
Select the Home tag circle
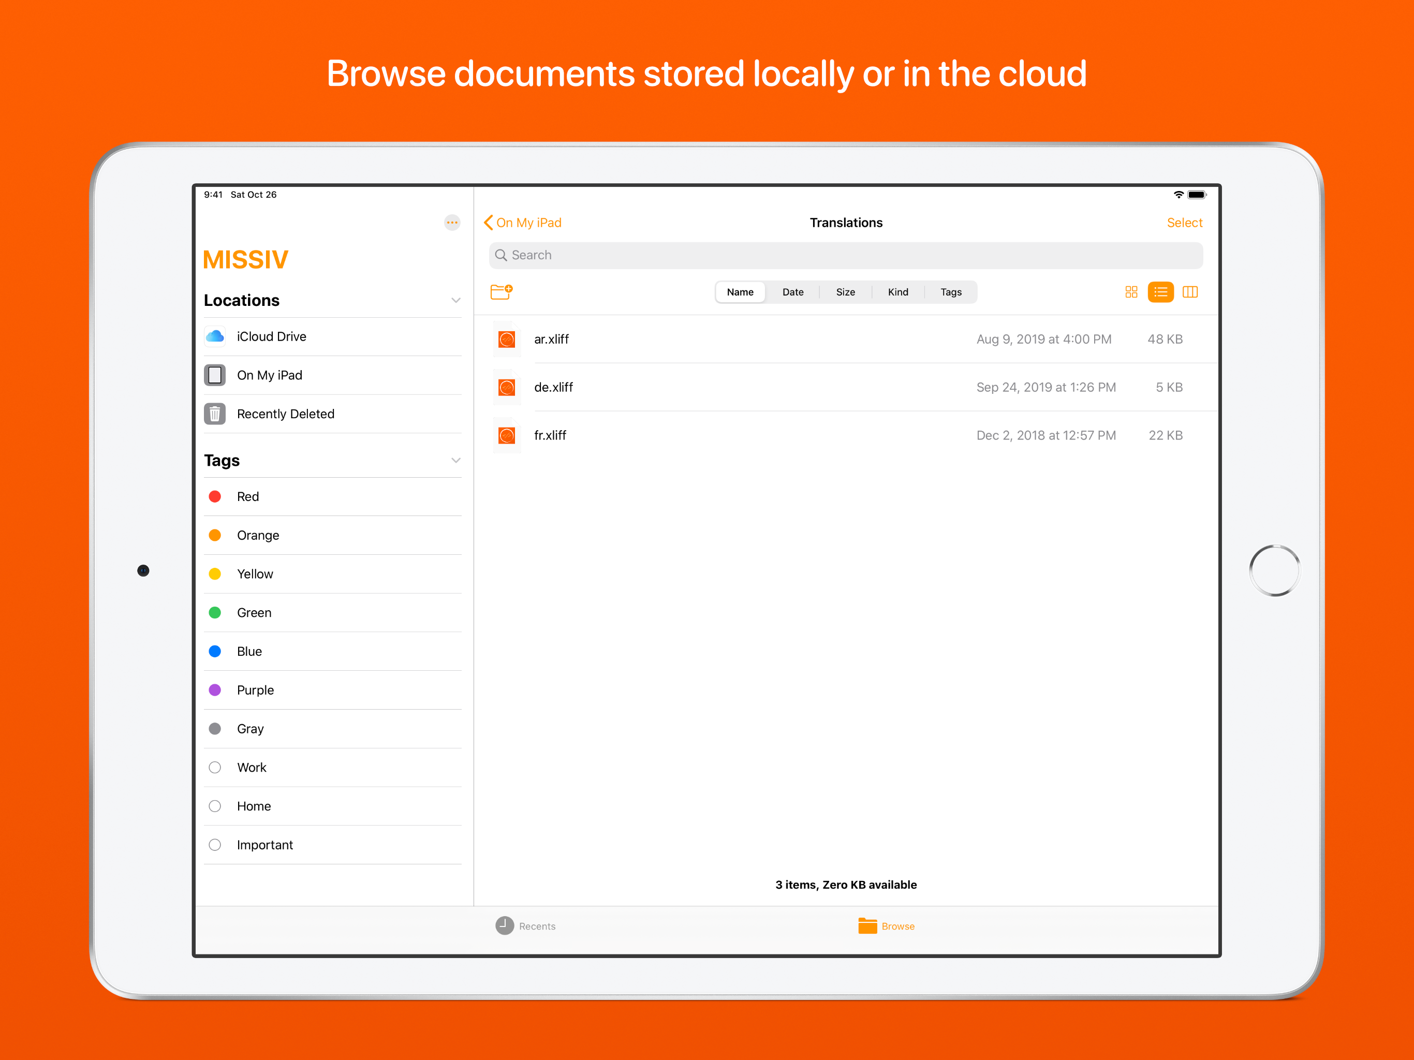click(x=215, y=806)
